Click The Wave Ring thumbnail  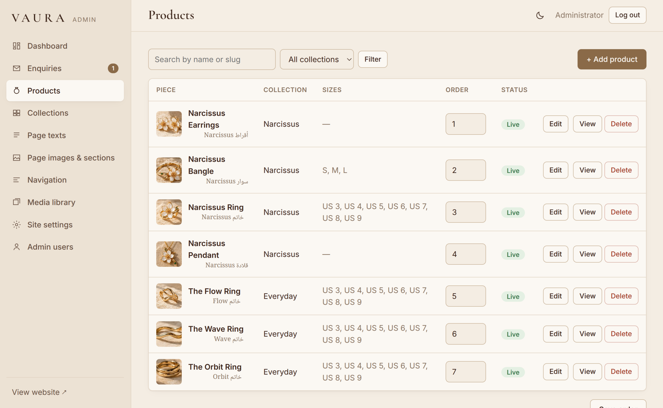point(169,334)
